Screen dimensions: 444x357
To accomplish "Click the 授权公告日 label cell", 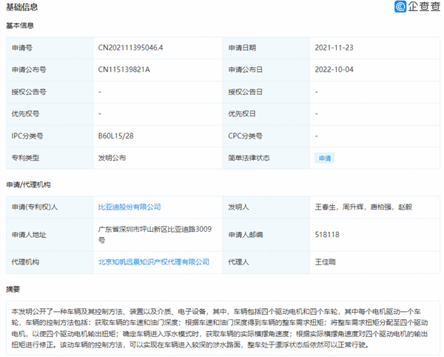I will click(x=266, y=92).
